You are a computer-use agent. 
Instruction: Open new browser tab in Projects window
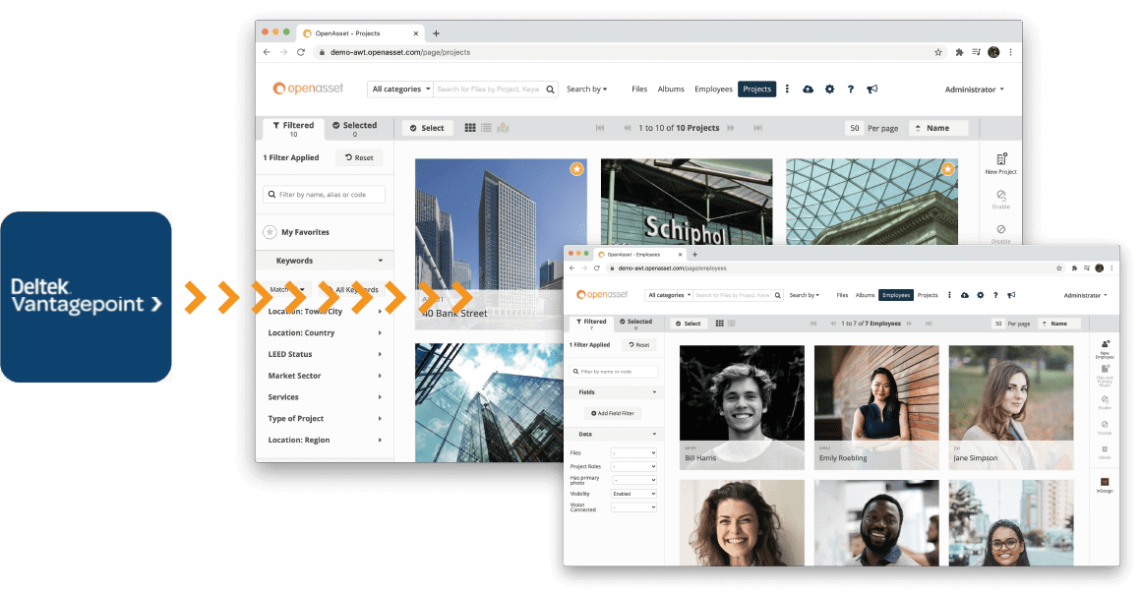point(437,33)
